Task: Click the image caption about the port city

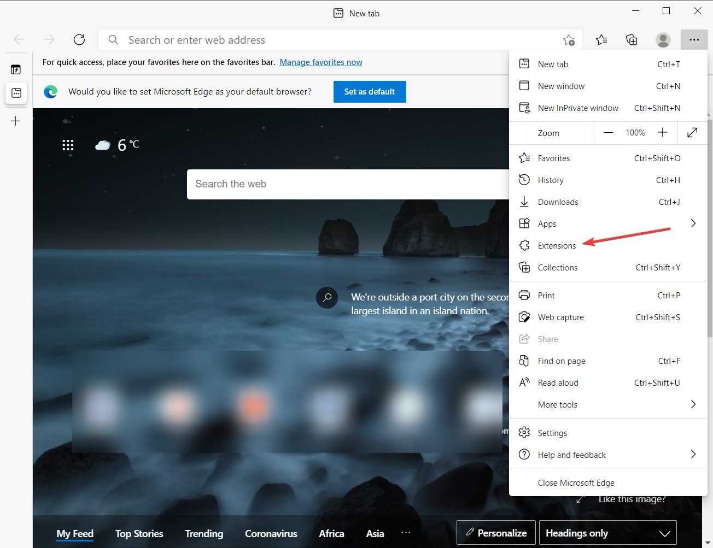Action: coord(430,304)
